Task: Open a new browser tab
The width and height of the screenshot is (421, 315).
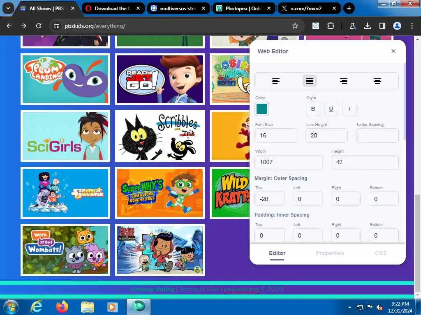Action: tap(349, 8)
